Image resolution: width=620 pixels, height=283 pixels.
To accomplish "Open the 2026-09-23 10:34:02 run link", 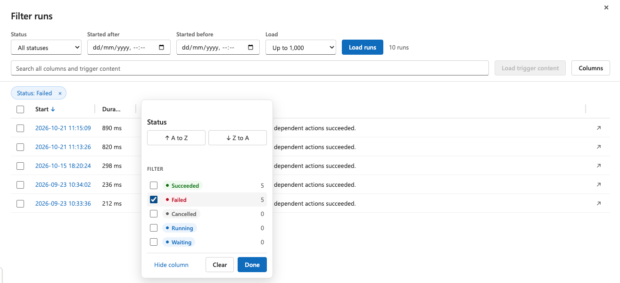I will tap(63, 184).
